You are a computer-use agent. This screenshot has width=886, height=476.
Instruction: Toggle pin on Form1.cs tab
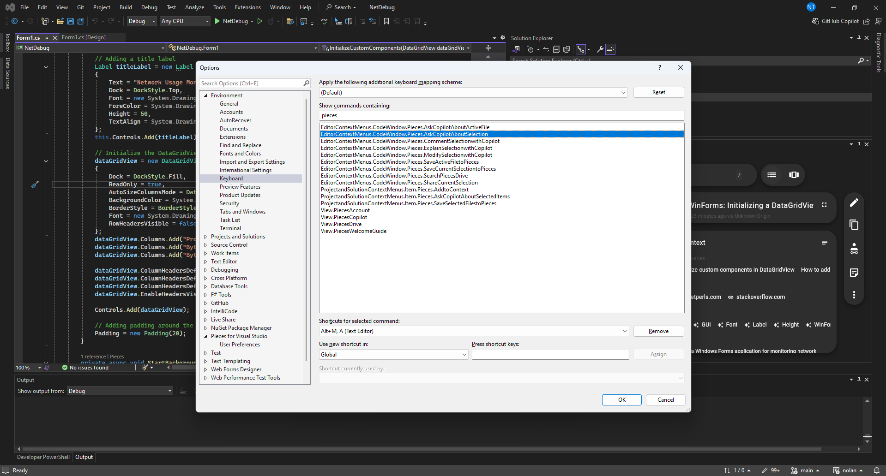pos(46,38)
